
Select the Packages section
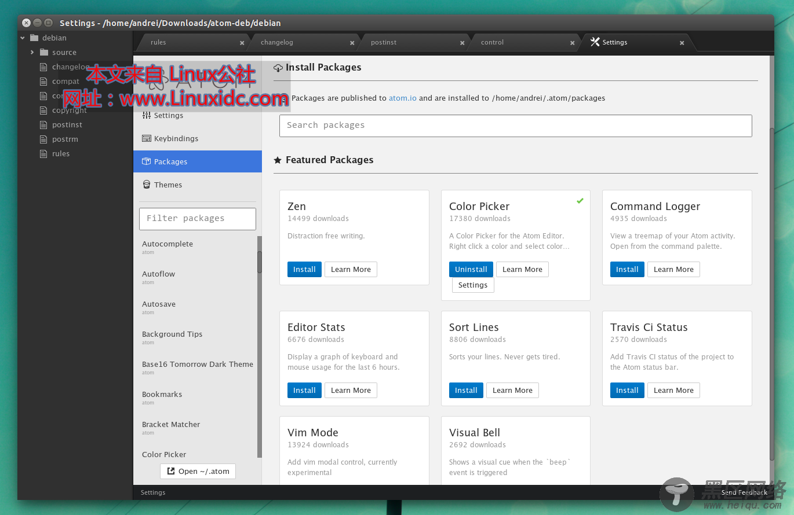point(198,162)
